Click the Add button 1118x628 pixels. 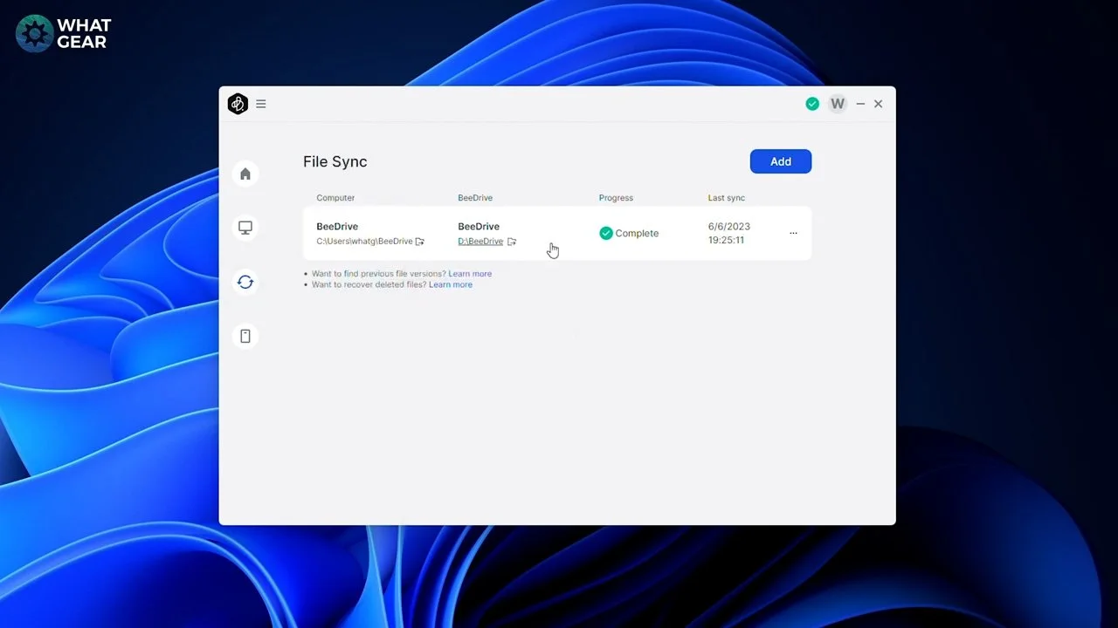coord(781,161)
